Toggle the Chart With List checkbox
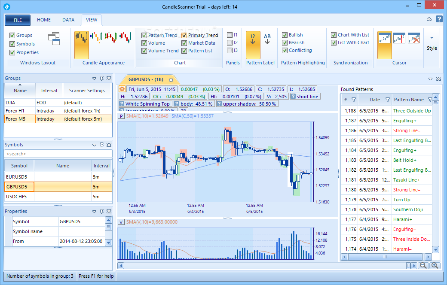This screenshot has width=447, height=285. click(x=334, y=35)
